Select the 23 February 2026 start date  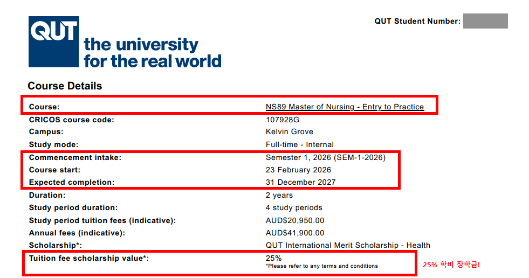click(298, 170)
